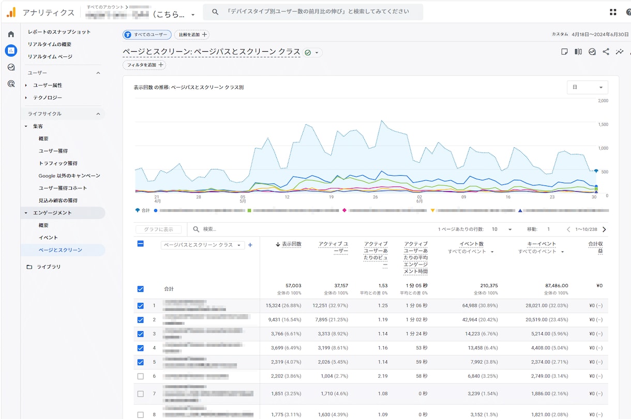Viewport: 631px width, 419px height.
Task: Click the magenta diamond legend series marker
Action: click(344, 210)
